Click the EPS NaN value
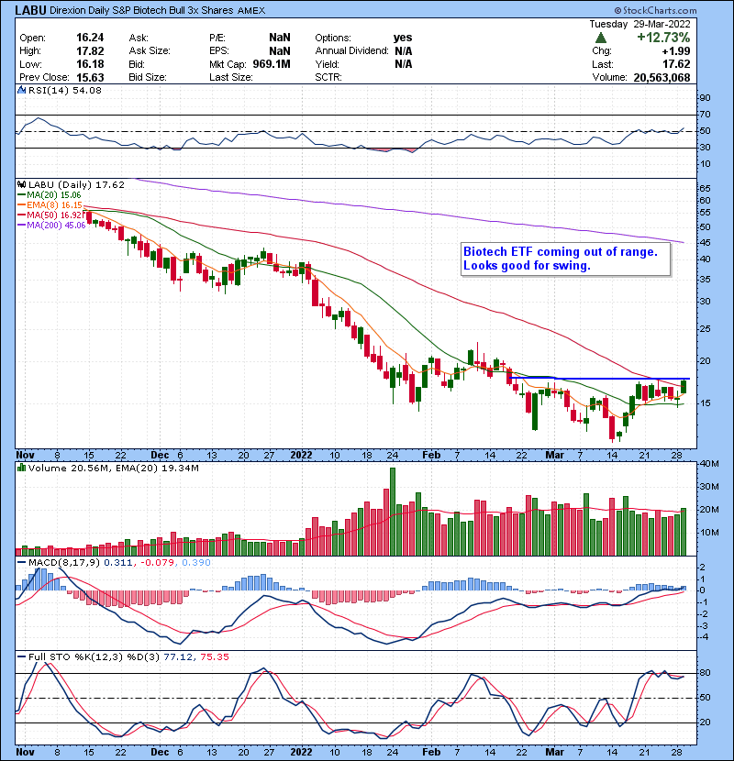734x761 pixels. (x=279, y=51)
